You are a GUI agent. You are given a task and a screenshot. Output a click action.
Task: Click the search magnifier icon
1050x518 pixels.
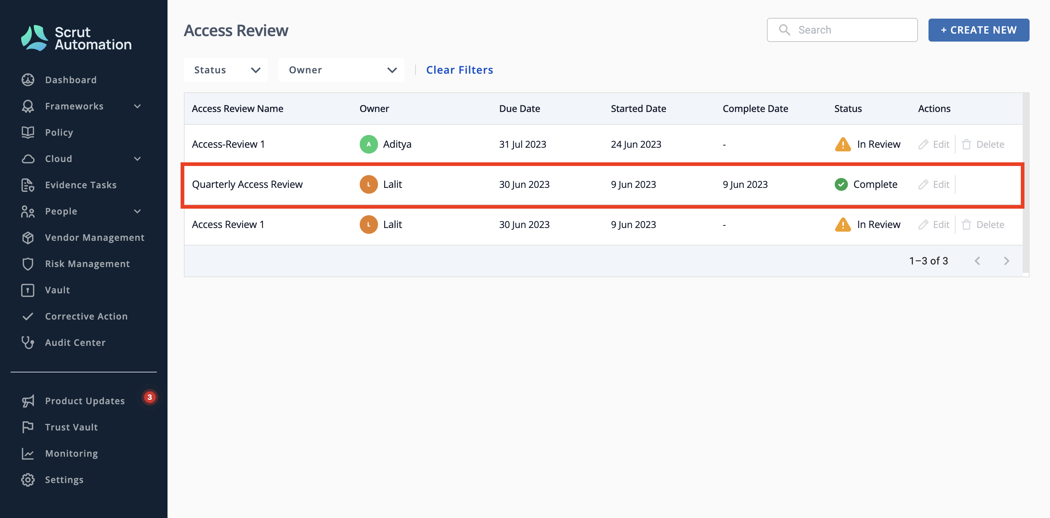[784, 30]
